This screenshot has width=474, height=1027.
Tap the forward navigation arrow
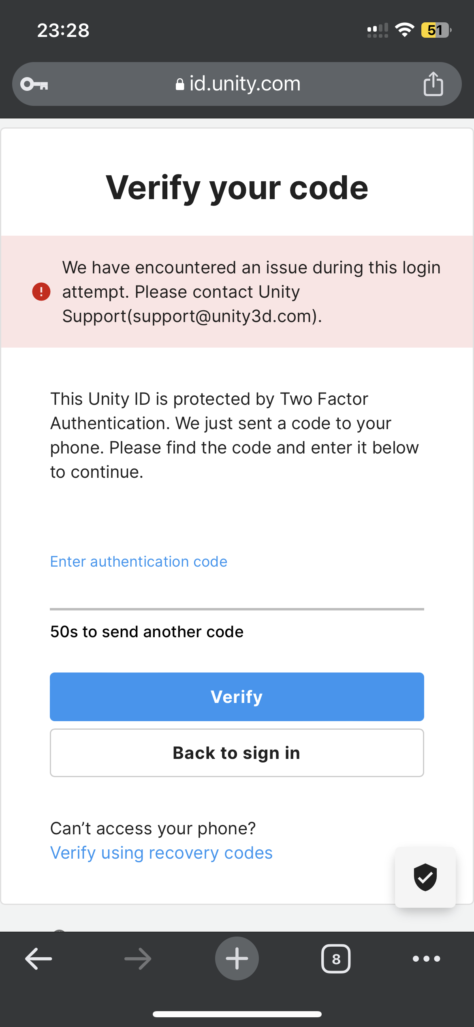coord(137,958)
